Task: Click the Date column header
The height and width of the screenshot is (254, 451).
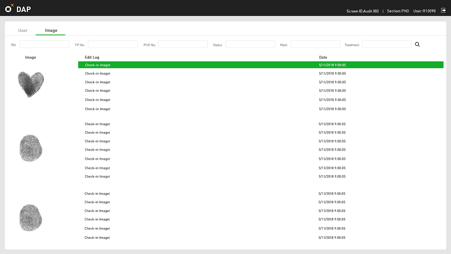Action: coord(323,57)
